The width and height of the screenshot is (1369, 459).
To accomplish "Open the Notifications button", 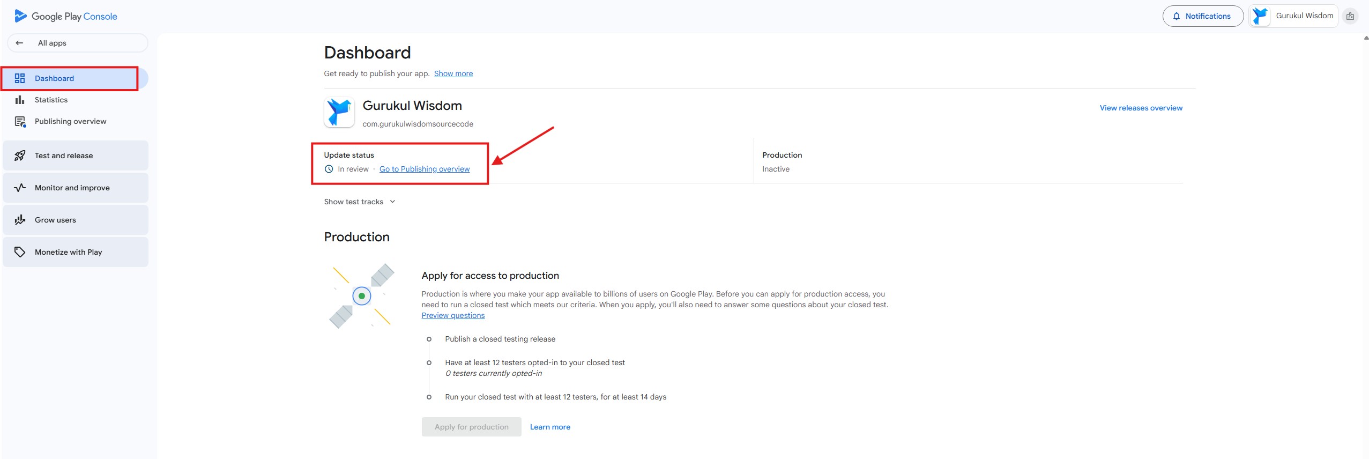I will pyautogui.click(x=1202, y=16).
